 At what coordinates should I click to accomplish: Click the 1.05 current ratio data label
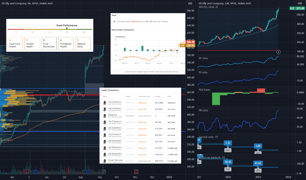(258, 146)
